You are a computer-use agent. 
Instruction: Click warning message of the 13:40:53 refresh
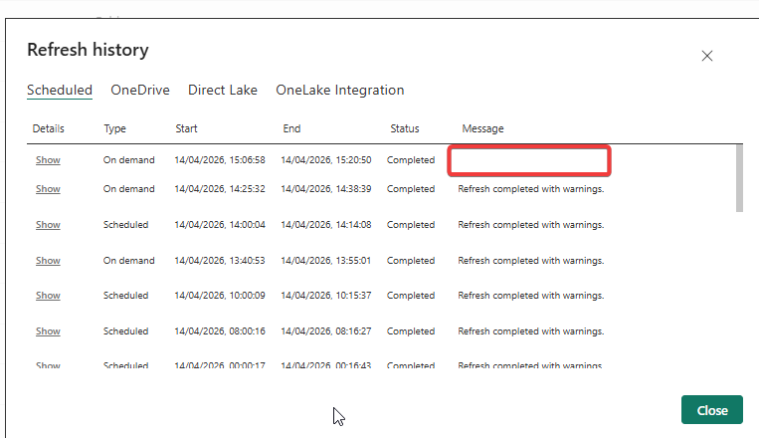(531, 261)
